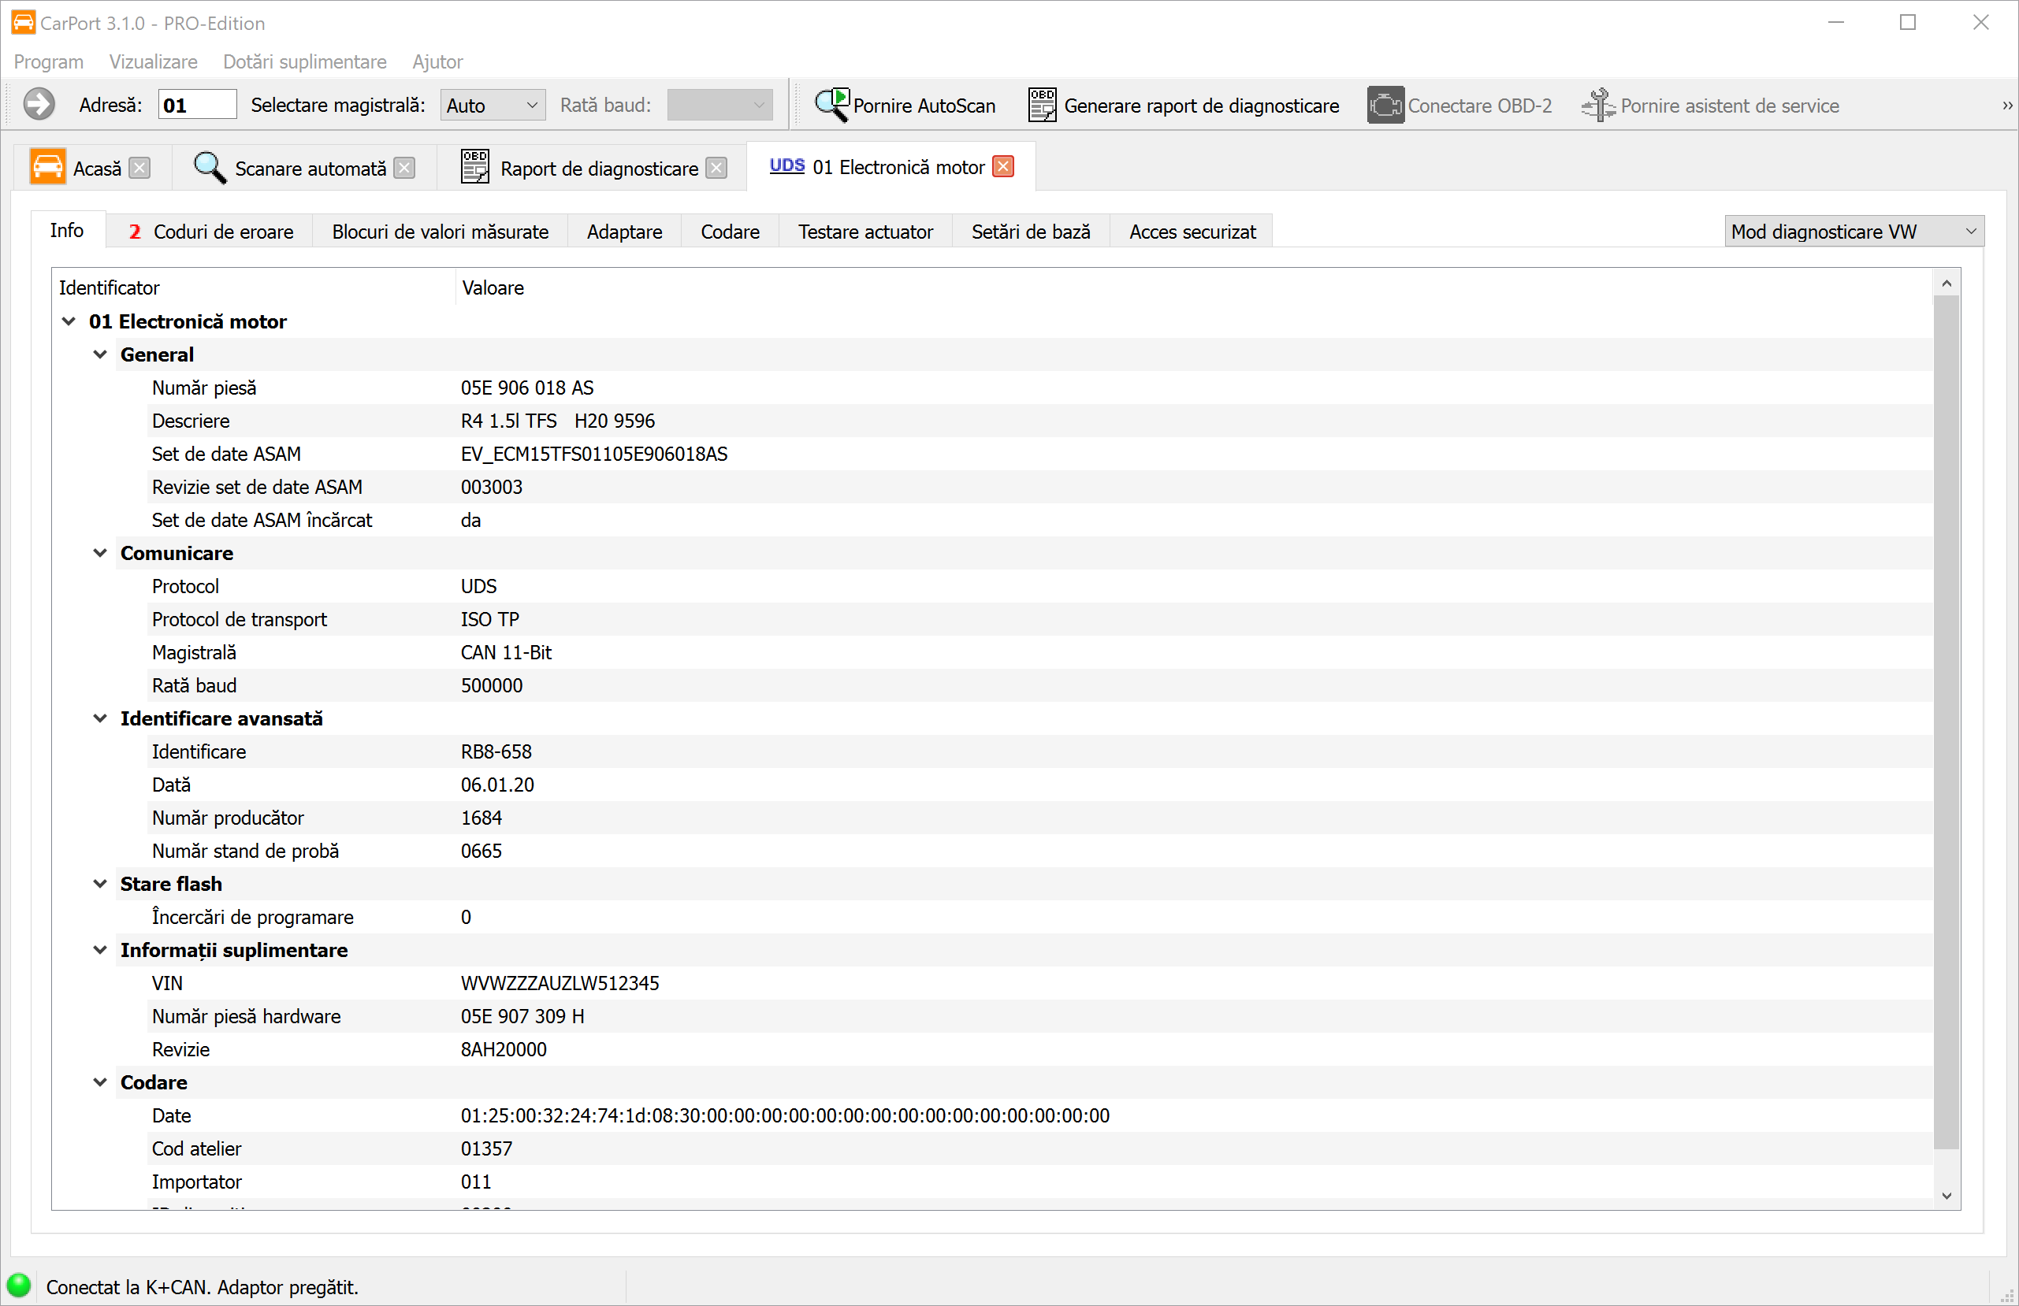This screenshot has height=1306, width=2019.
Task: Collapse the Comunicare tree section
Action: [100, 553]
